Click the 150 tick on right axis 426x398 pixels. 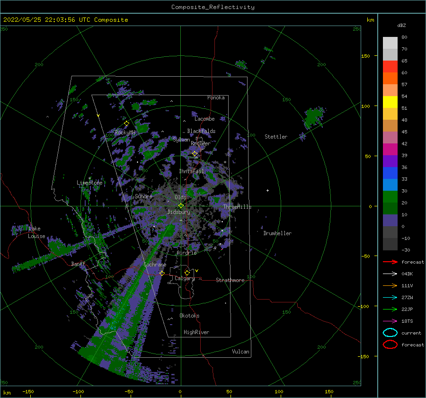[365, 56]
